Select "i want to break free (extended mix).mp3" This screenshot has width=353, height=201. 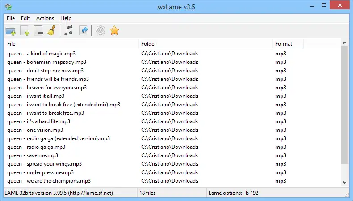coord(73,105)
